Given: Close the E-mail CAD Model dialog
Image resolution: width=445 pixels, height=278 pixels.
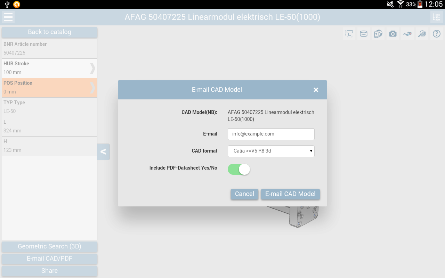Looking at the screenshot, I should pyautogui.click(x=316, y=90).
